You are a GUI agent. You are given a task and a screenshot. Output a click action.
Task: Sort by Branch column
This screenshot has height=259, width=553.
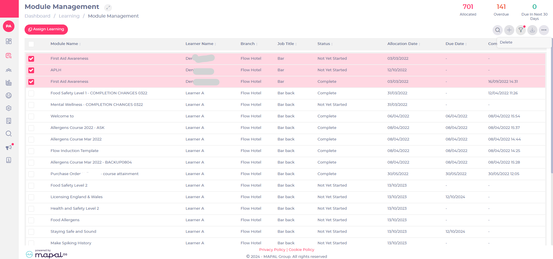click(249, 44)
